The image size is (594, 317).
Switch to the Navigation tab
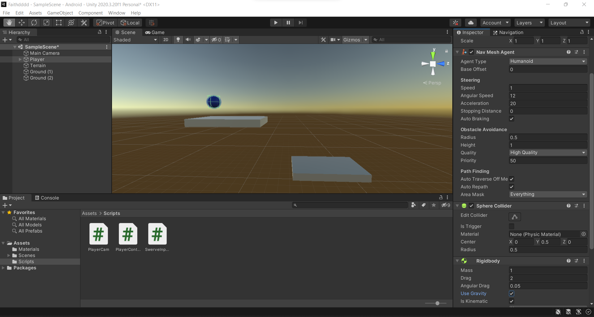pyautogui.click(x=508, y=32)
